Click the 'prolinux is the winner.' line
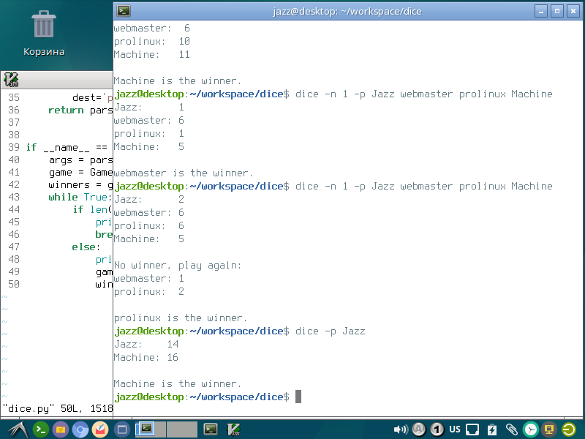This screenshot has width=585, height=439. [x=180, y=318]
